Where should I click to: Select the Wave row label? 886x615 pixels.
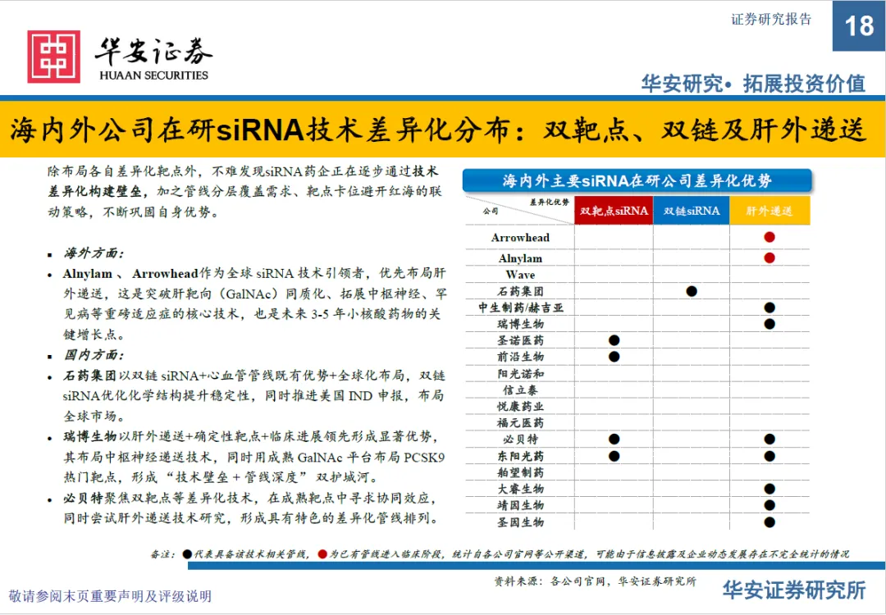[x=520, y=275]
